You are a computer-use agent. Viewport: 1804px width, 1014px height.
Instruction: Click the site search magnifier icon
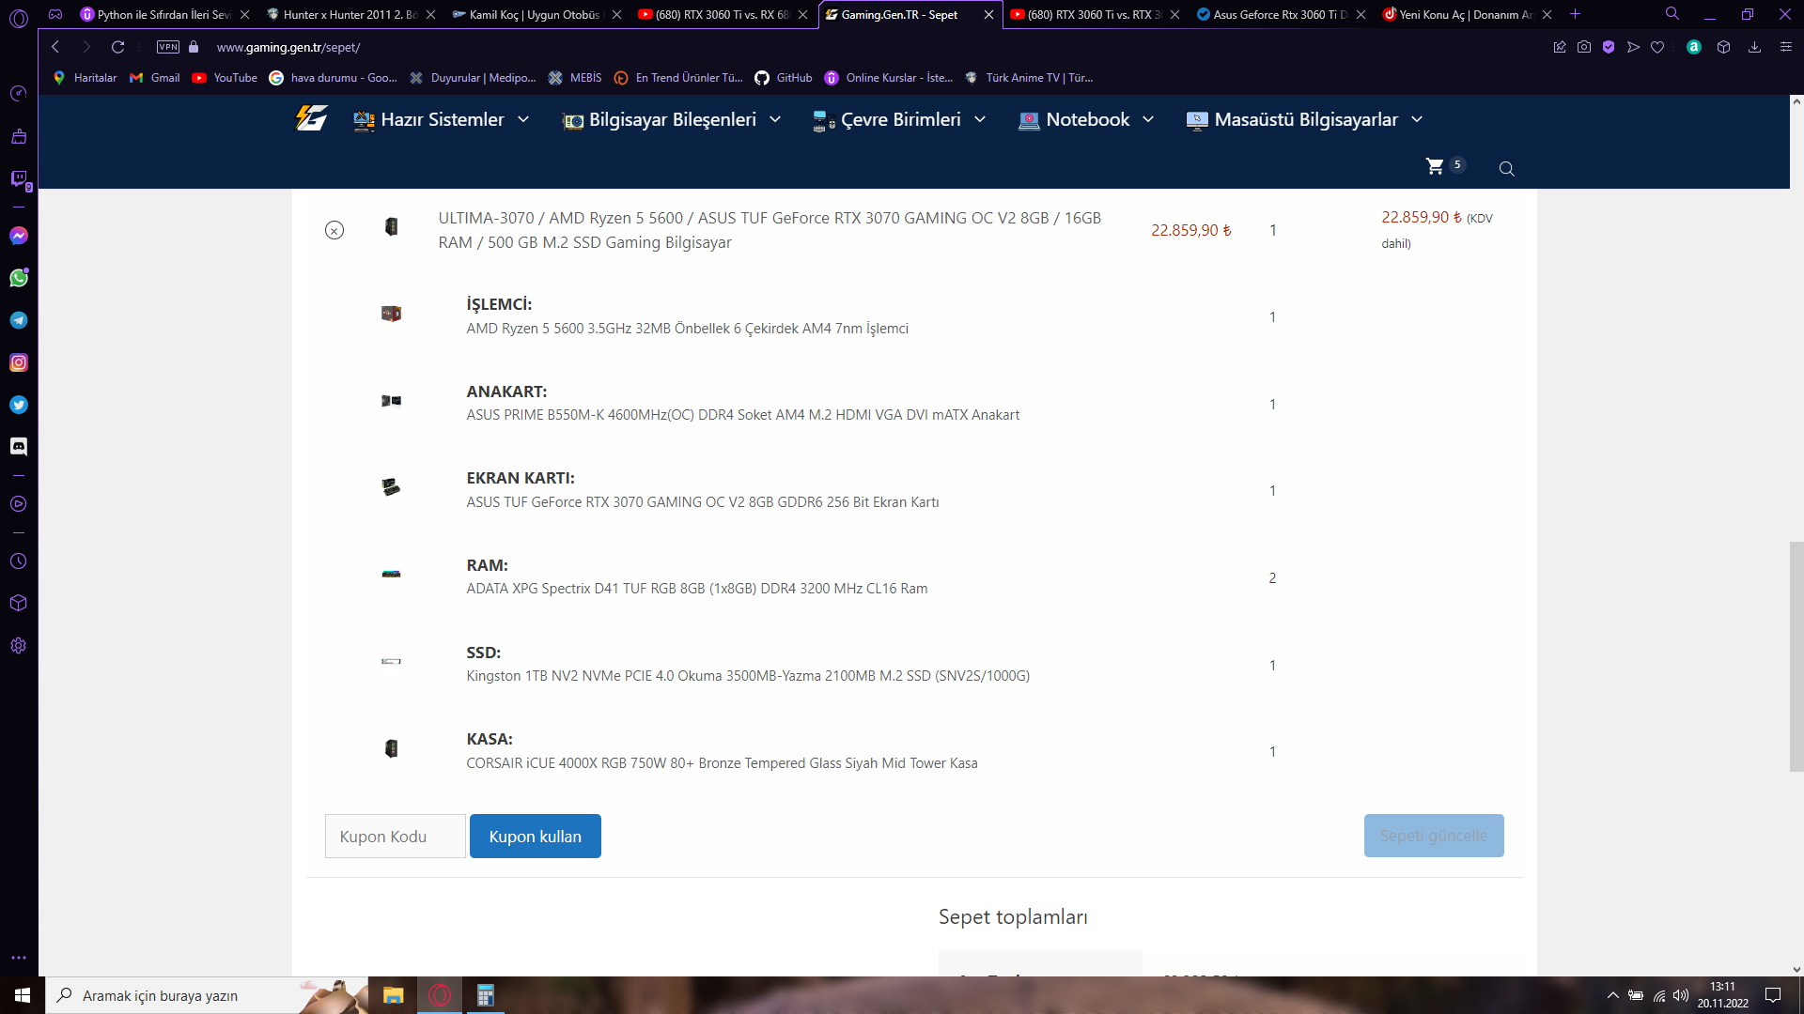[x=1506, y=169]
